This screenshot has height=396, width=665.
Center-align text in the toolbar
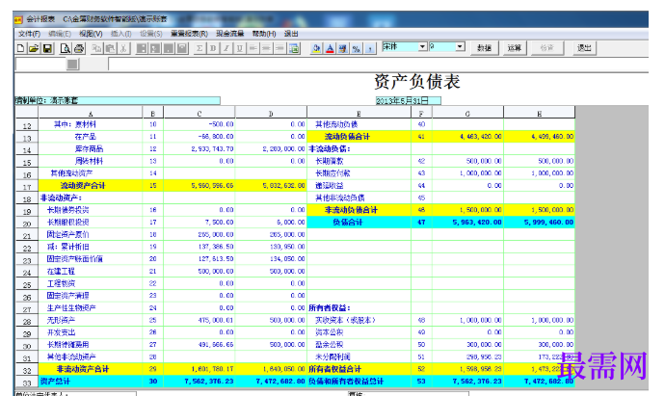[x=266, y=48]
